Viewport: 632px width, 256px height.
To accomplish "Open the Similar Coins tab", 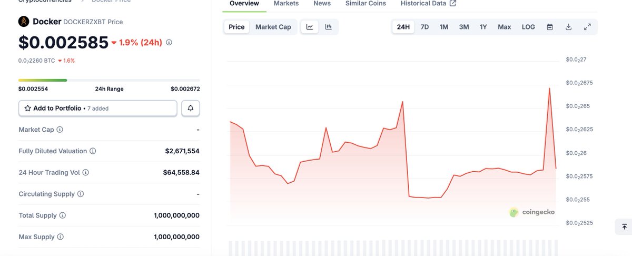I will (366, 4).
